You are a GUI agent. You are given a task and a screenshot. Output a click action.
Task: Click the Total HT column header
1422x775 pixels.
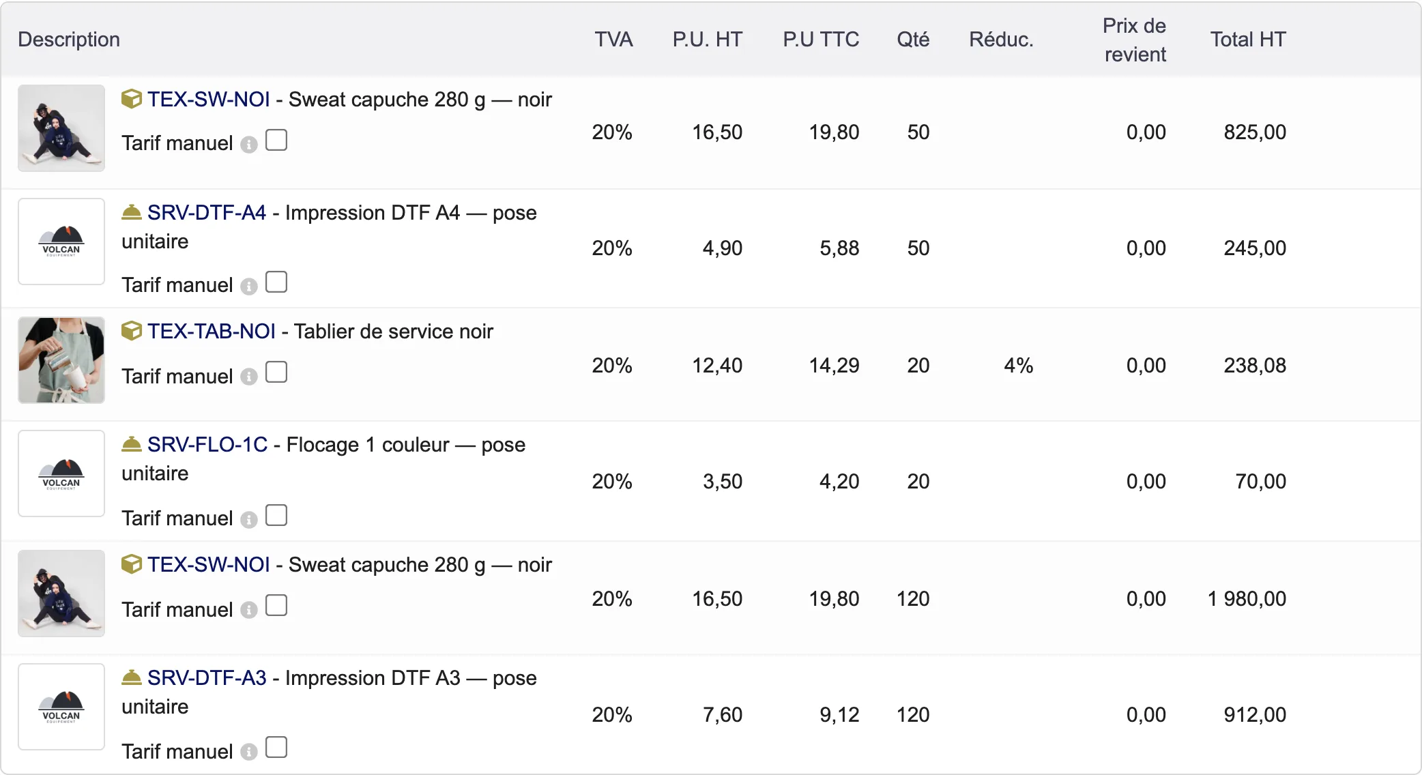1248,40
